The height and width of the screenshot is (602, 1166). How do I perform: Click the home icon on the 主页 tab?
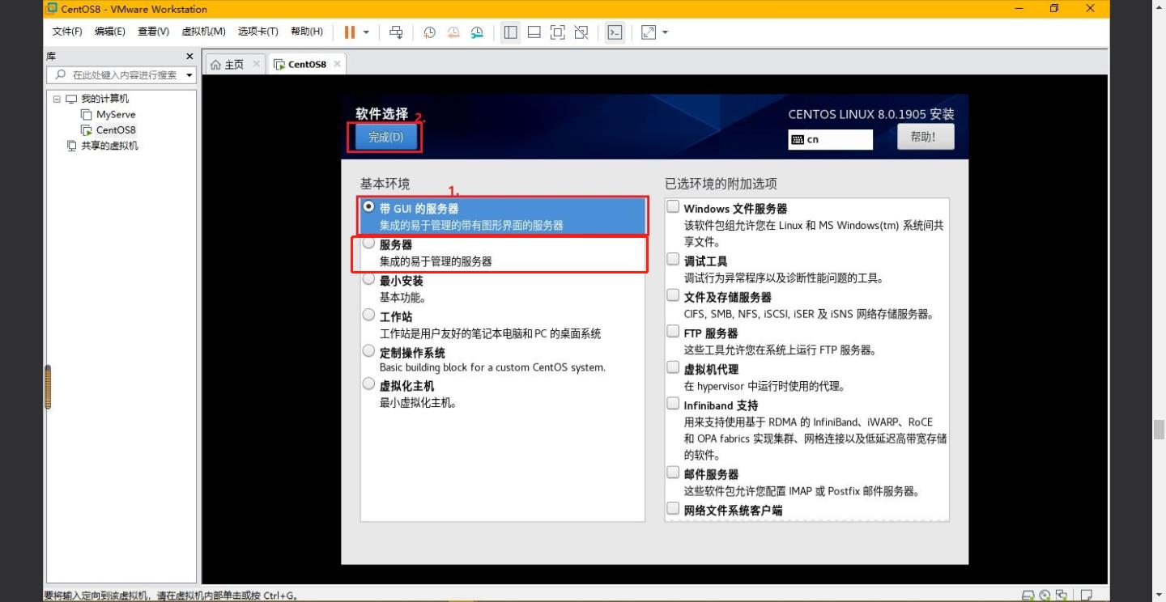(x=215, y=65)
